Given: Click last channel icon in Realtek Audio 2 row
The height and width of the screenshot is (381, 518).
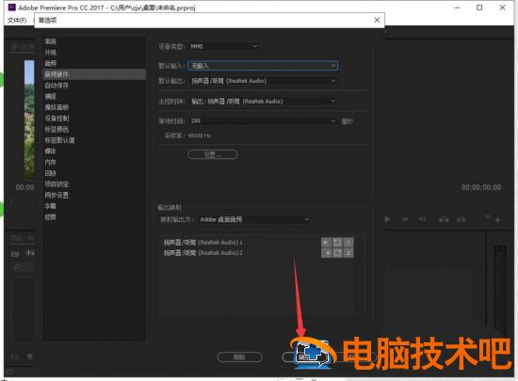Looking at the screenshot, I should pyautogui.click(x=348, y=253).
